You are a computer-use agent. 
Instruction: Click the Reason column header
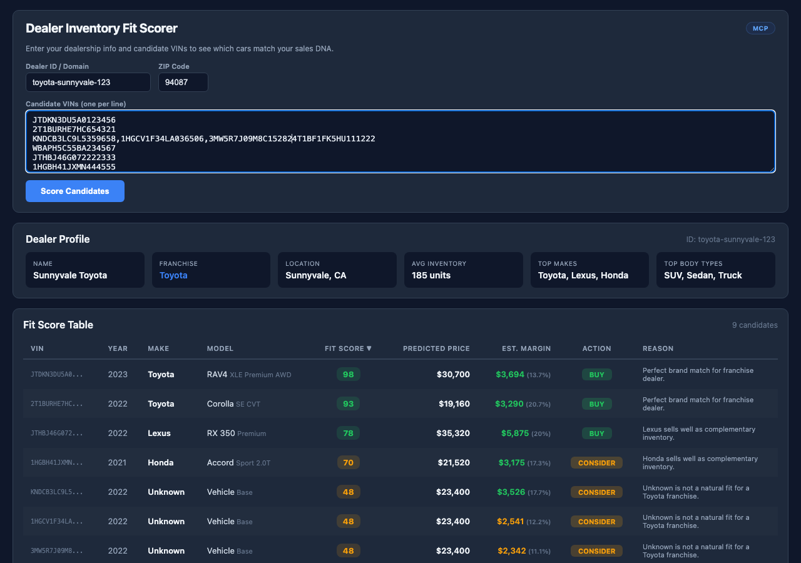pos(658,348)
